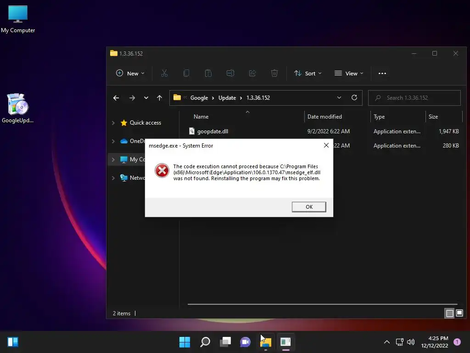Click File Explorer on the taskbar
The width and height of the screenshot is (470, 353).
coord(266,342)
